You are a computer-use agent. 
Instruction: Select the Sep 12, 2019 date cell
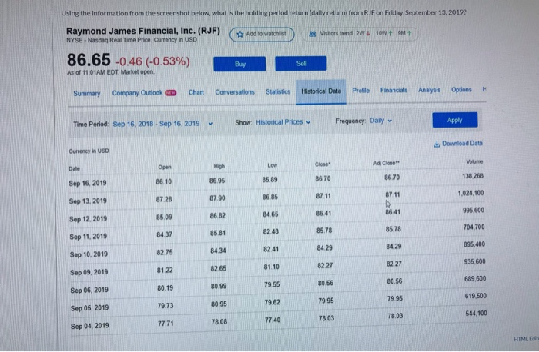pos(89,219)
